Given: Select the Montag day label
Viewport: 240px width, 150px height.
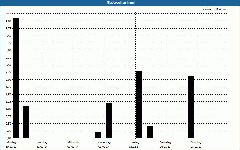Looking at the screenshot, I should [x=11, y=142].
